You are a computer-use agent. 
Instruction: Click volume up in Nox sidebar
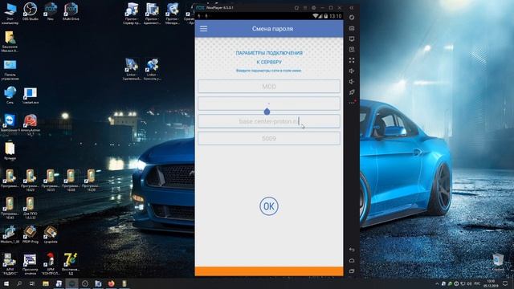[352, 71]
